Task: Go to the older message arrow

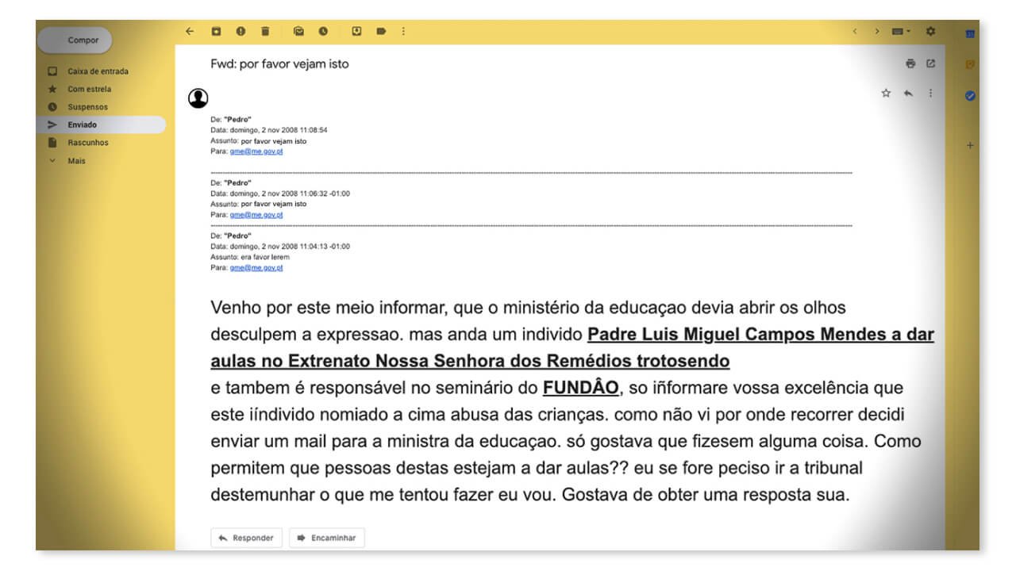Action: [x=877, y=31]
